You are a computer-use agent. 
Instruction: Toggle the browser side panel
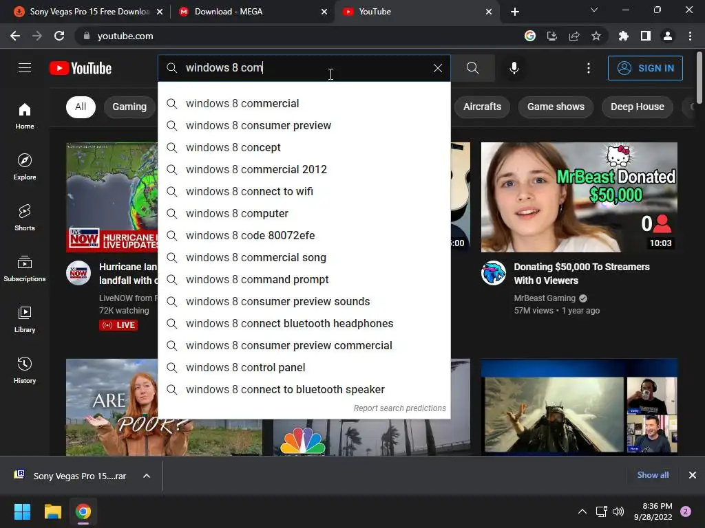(646, 36)
